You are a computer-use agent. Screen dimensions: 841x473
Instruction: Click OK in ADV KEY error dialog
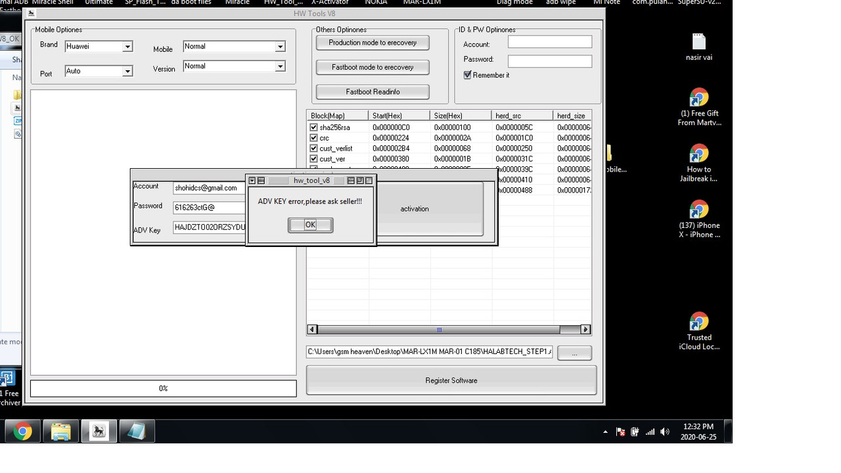310,225
